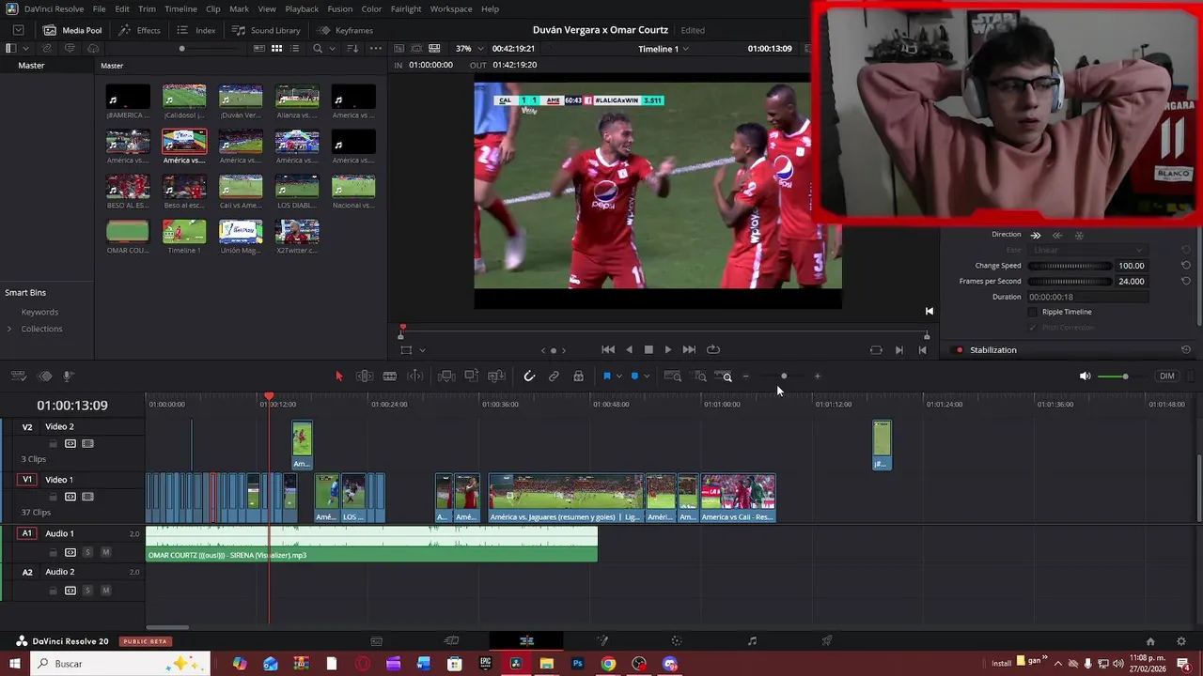
Task: Open the Trim menu
Action: 147,8
